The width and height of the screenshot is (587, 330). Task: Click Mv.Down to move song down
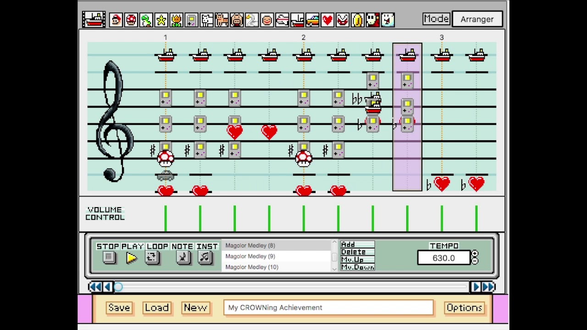[357, 267]
